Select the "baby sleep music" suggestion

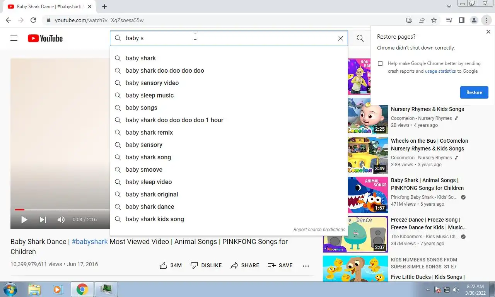click(229, 95)
